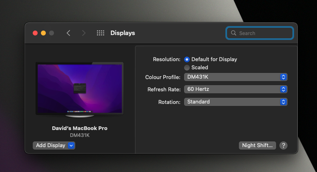Image resolution: width=317 pixels, height=172 pixels.
Task: Open Night Shift settings
Action: pyautogui.click(x=257, y=146)
